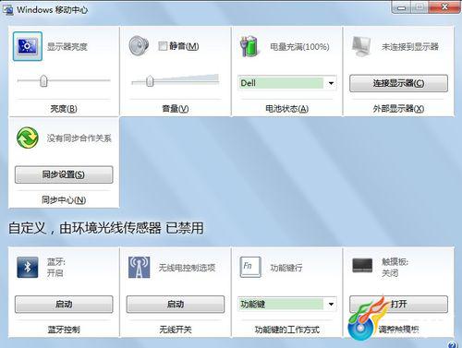Click the 蓝牙控制 label
Screen dimensions: 462x348
coord(64,330)
